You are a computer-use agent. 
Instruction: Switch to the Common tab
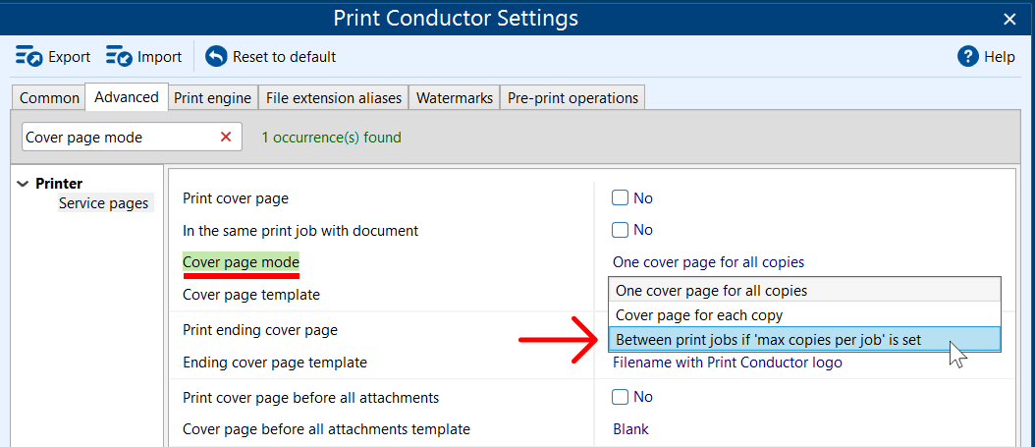(x=49, y=98)
